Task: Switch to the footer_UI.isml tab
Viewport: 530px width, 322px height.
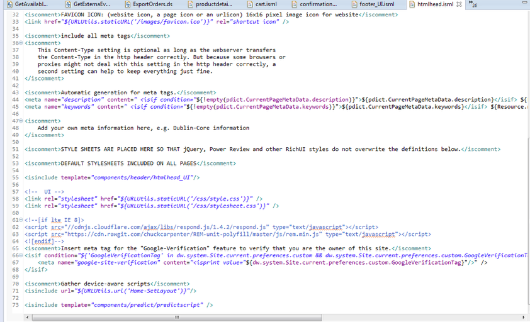Action: pyautogui.click(x=373, y=4)
